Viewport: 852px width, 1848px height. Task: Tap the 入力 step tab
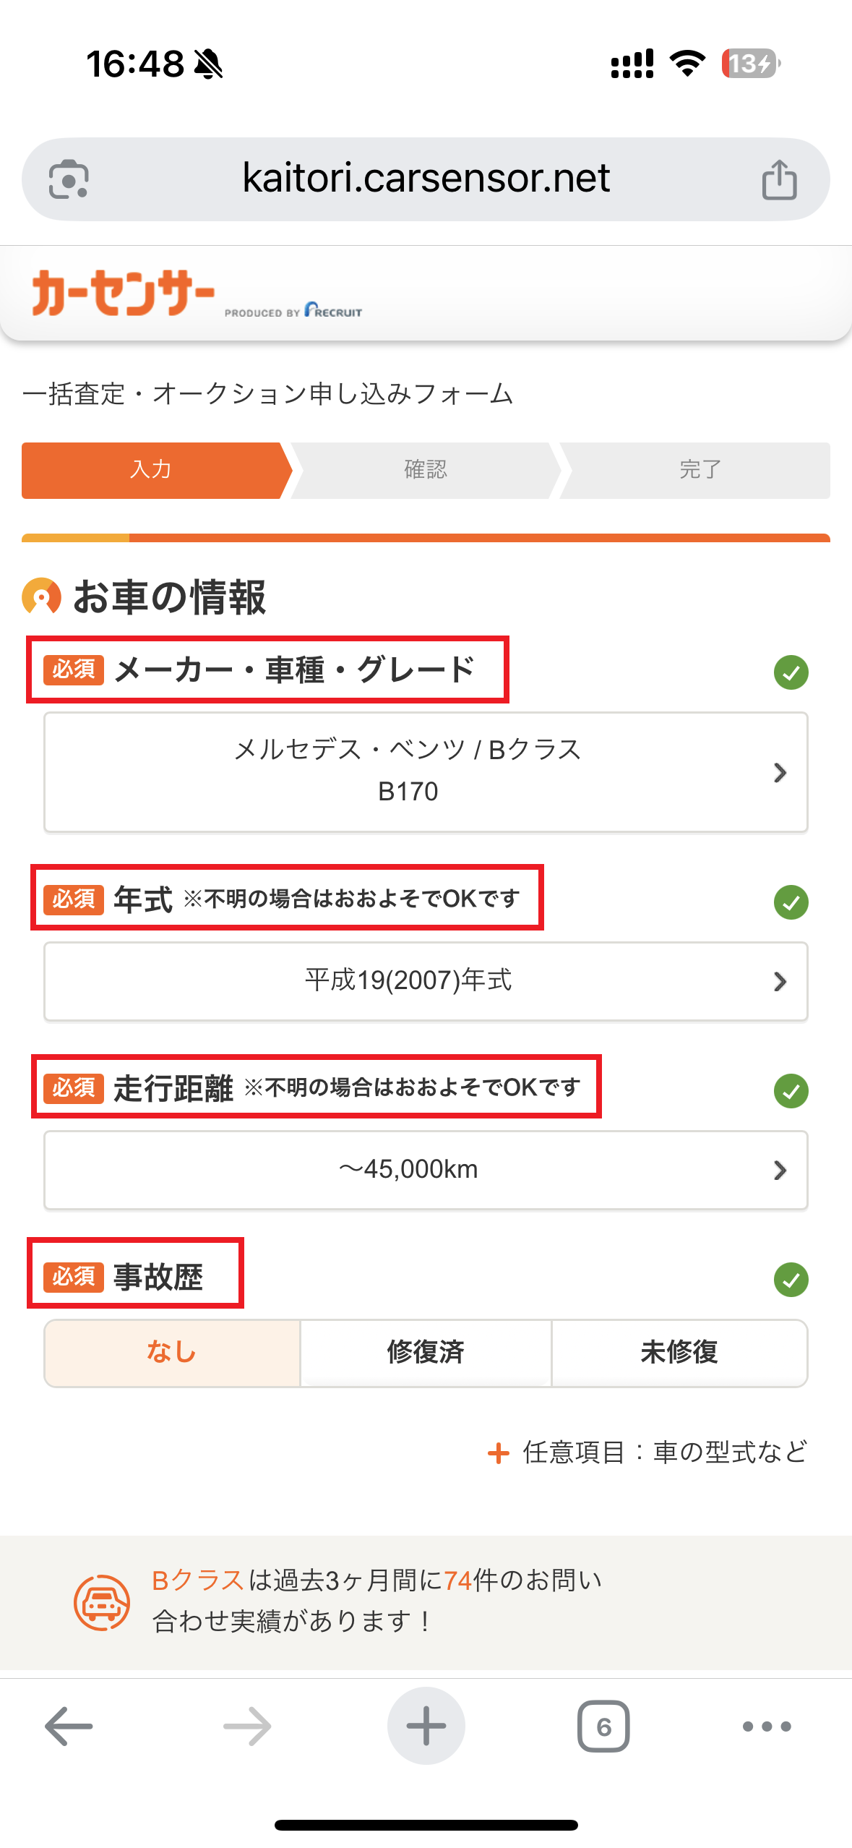152,470
